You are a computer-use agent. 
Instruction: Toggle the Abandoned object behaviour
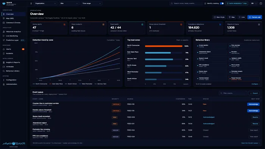(x=211, y=53)
